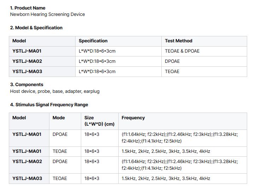Click the "Newborn Hearing Screening Device" text

pos(47,14)
